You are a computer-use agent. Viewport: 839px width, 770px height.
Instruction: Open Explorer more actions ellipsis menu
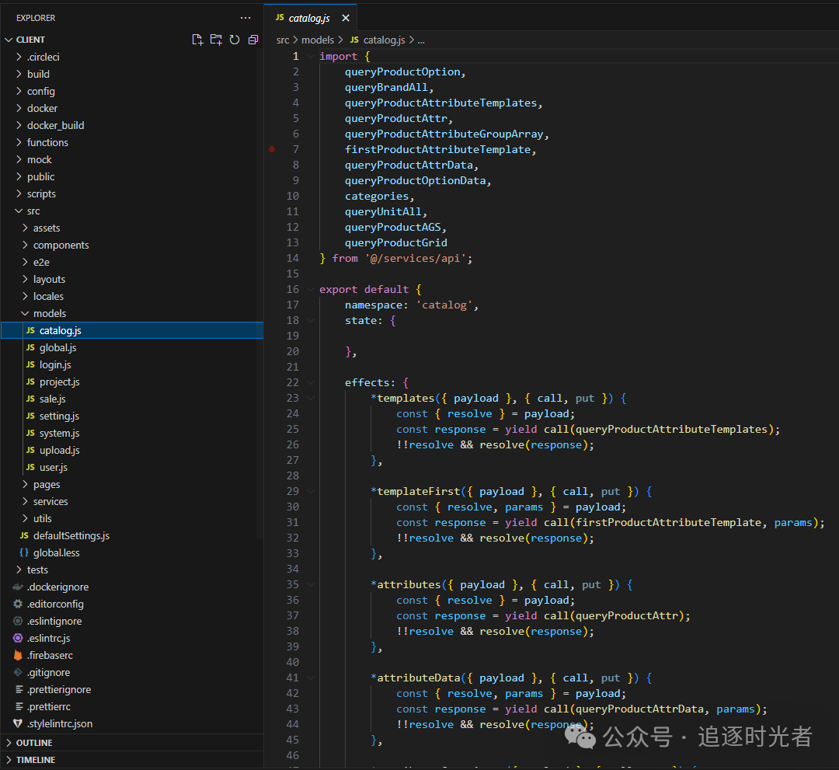245,18
